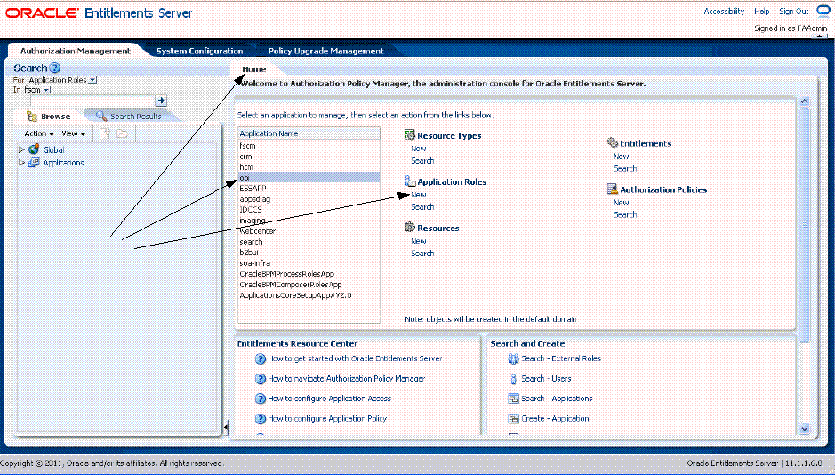This screenshot has width=835, height=475.
Task: Click the Search Results magnifier icon
Action: point(101,117)
